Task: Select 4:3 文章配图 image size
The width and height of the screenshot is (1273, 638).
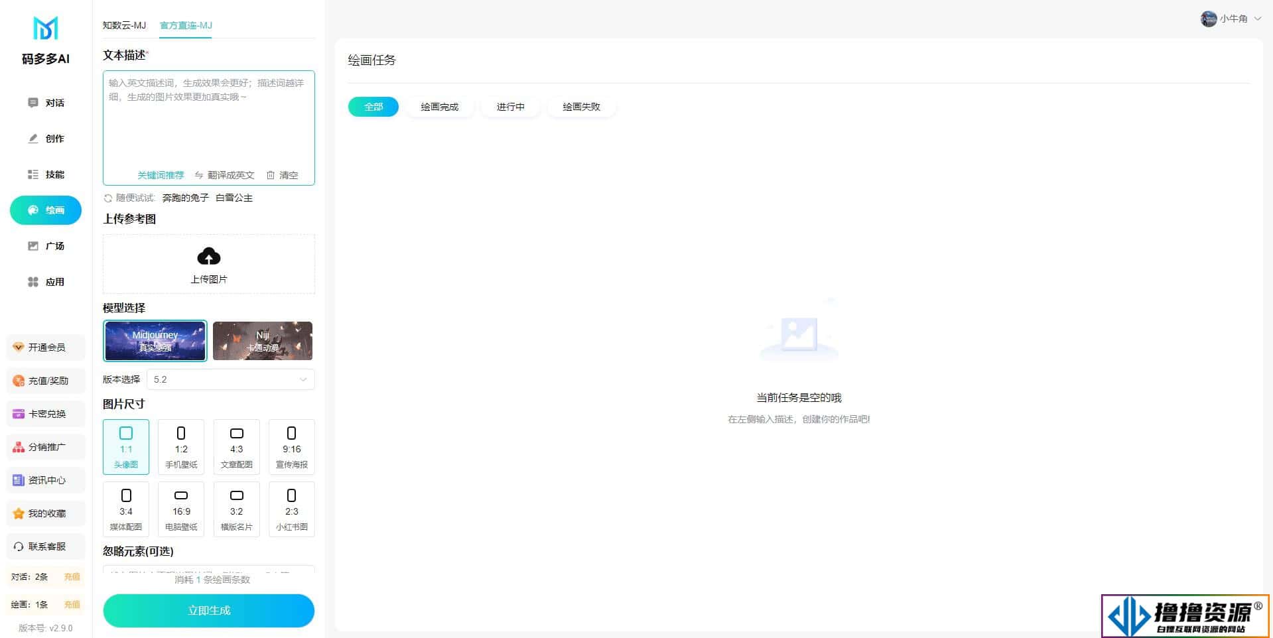Action: [237, 447]
